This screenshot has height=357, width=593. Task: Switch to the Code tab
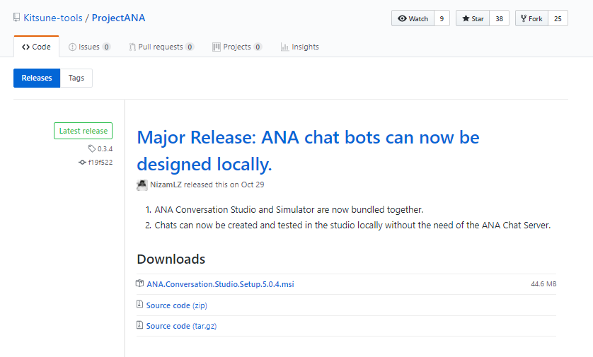36,47
